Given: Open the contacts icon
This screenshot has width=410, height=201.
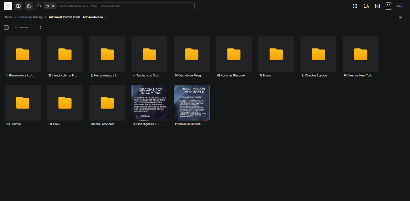Looking at the screenshot, I should pyautogui.click(x=377, y=6).
